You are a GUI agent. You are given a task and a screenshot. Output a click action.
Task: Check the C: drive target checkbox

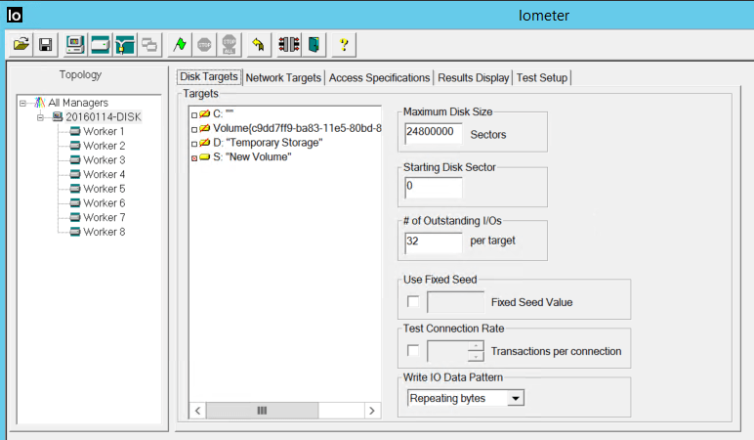194,114
